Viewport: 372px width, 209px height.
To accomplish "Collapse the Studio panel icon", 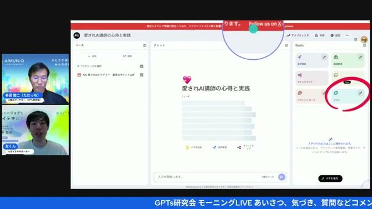I will point(364,45).
